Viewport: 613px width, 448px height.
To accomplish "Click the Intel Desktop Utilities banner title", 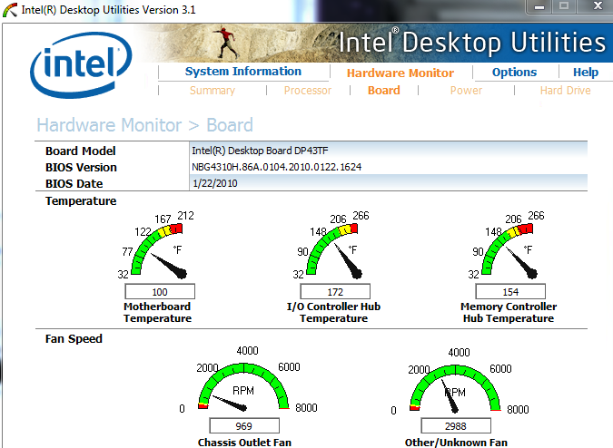I will pyautogui.click(x=472, y=42).
